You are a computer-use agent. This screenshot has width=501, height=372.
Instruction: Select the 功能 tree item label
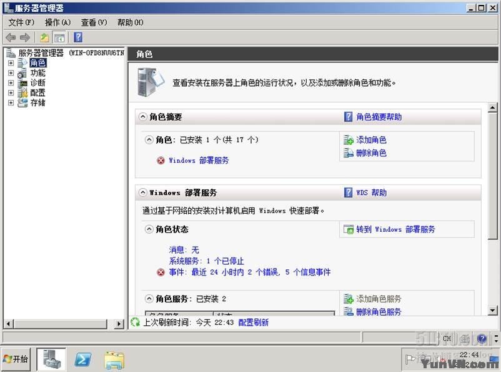[x=37, y=73]
